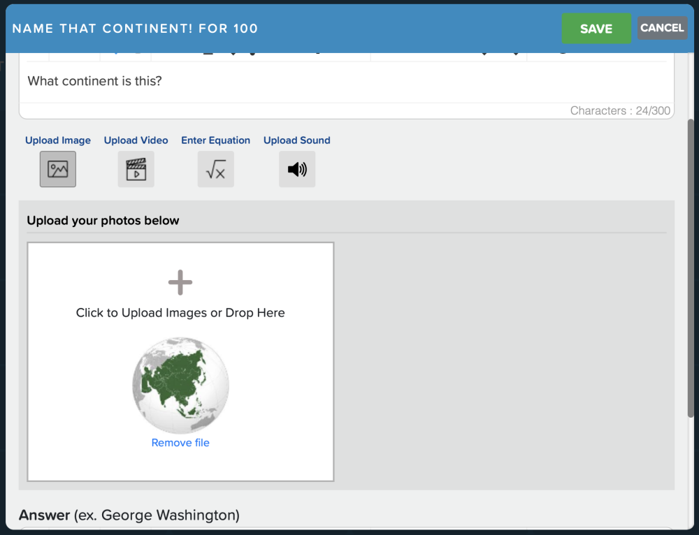The image size is (699, 535).
Task: Click the plus icon to add a photo
Action: click(x=180, y=282)
